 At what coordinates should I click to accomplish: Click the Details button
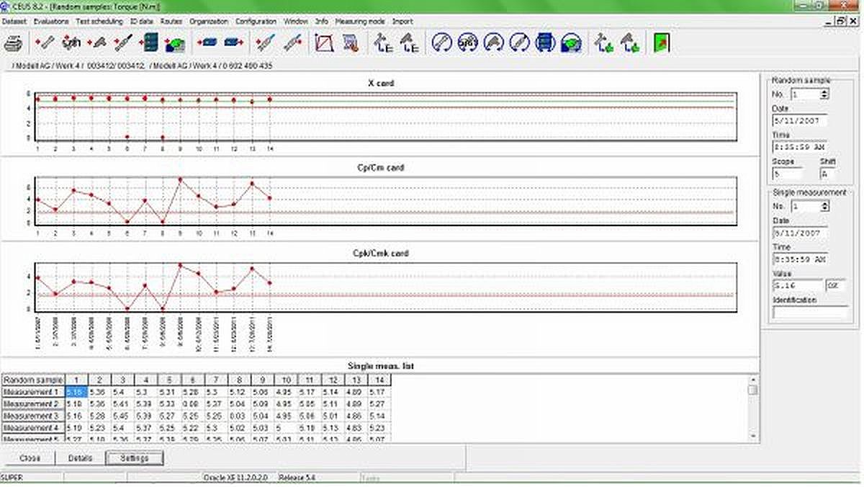(x=81, y=458)
